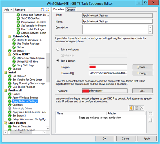This screenshot has width=160, height=144.
Task: Select Join a workgroup radio button
Action: coord(58,49)
